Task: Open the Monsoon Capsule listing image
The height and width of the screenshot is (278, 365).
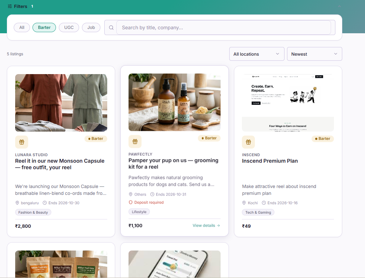Action: tap(61, 103)
